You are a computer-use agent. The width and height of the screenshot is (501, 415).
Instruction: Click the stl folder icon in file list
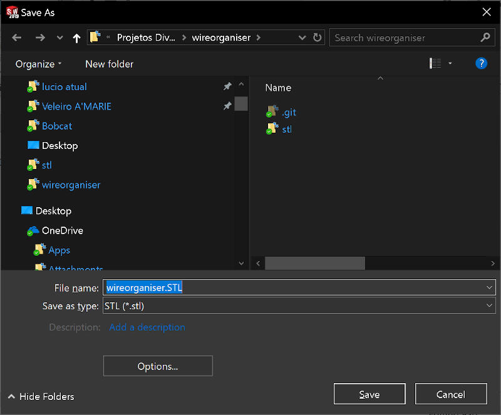[x=272, y=128]
